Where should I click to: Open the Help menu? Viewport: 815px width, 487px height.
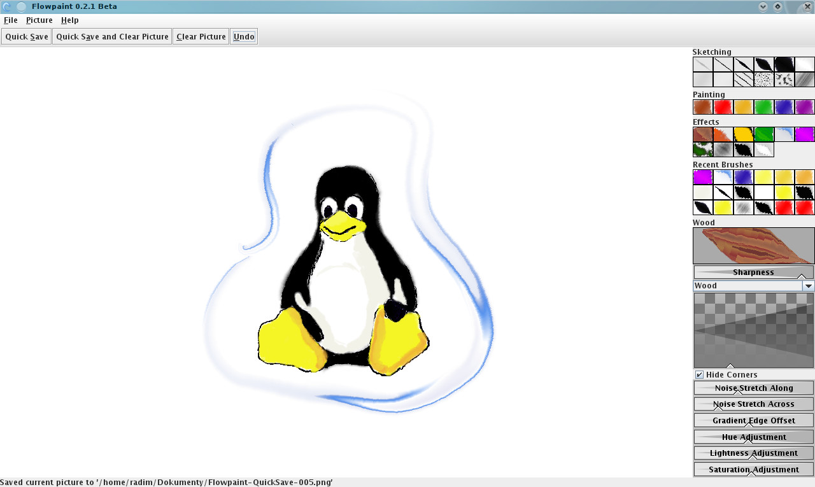coord(70,20)
